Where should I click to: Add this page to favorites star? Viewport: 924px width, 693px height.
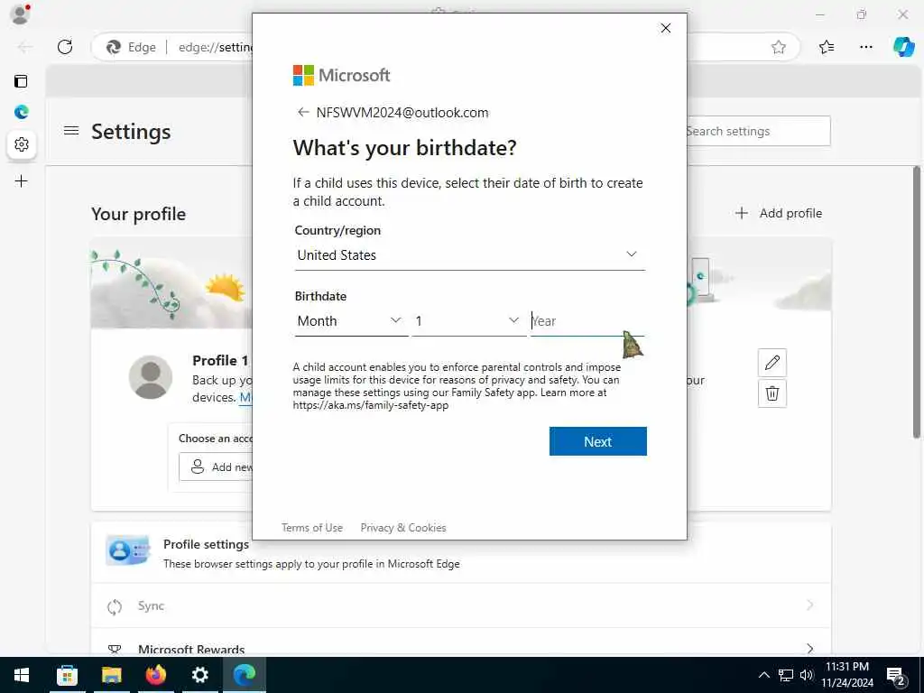coord(779,47)
